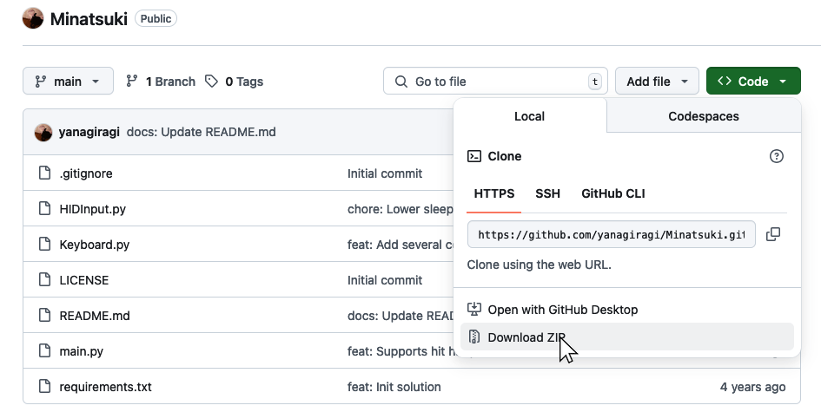Open the 0 Tags link
Viewport: 821px width, 412px height.
(x=235, y=81)
